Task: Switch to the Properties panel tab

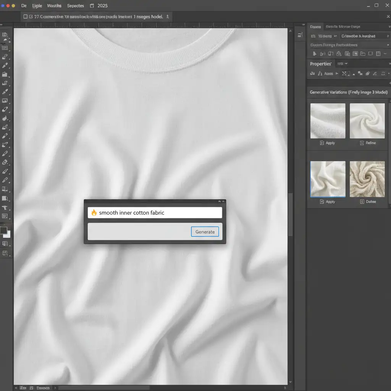Action: tap(320, 64)
